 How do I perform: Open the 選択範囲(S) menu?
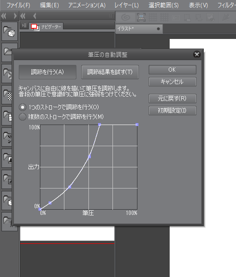[163, 5]
